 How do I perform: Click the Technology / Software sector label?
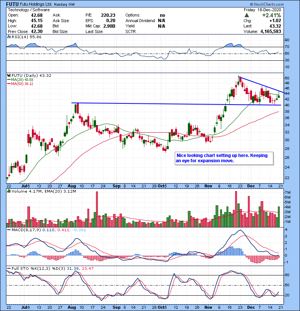(29, 10)
